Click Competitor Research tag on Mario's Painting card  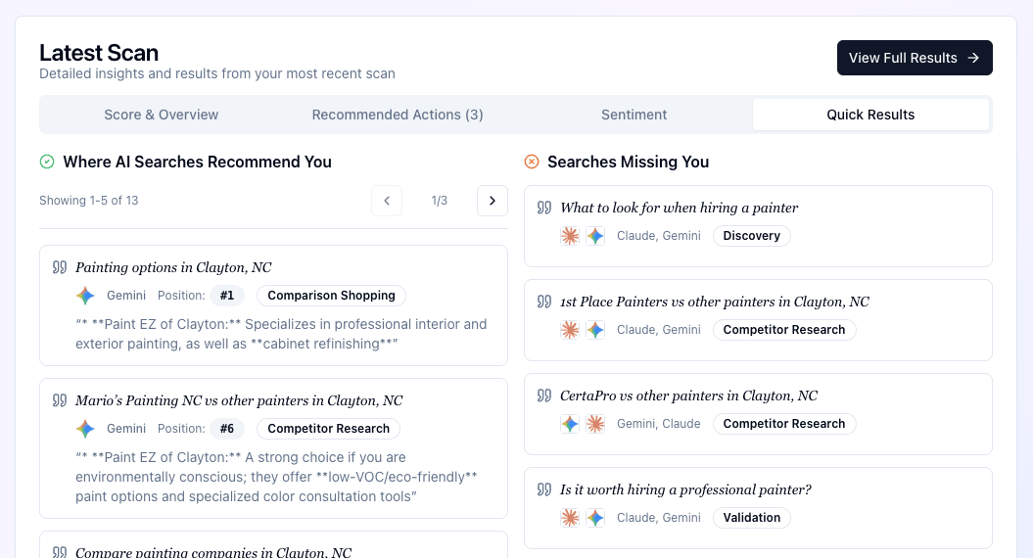click(328, 429)
